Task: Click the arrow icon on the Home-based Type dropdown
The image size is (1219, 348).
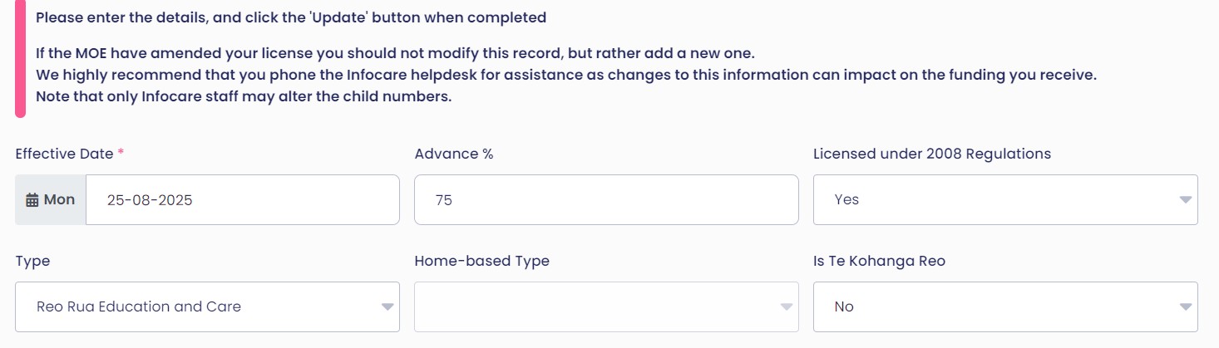Action: coord(786,307)
